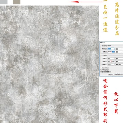Open the resample method dropdown (两次立方)
This screenshot has width=123, height=123.
coord(115,74)
